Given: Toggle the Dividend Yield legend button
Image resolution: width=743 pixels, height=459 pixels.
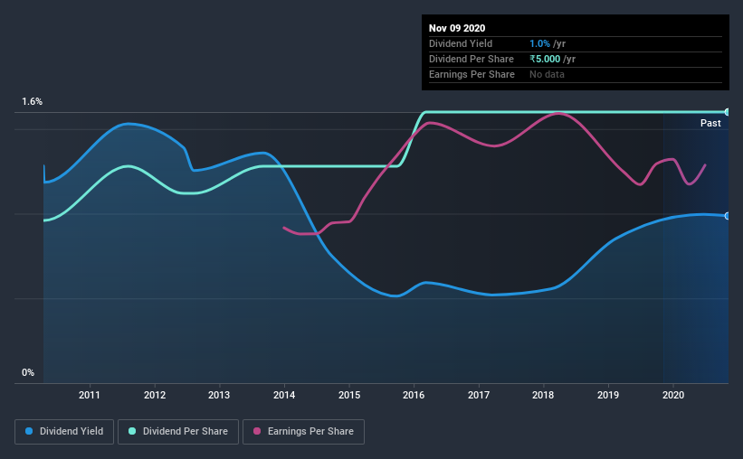Looking at the screenshot, I should pos(64,432).
